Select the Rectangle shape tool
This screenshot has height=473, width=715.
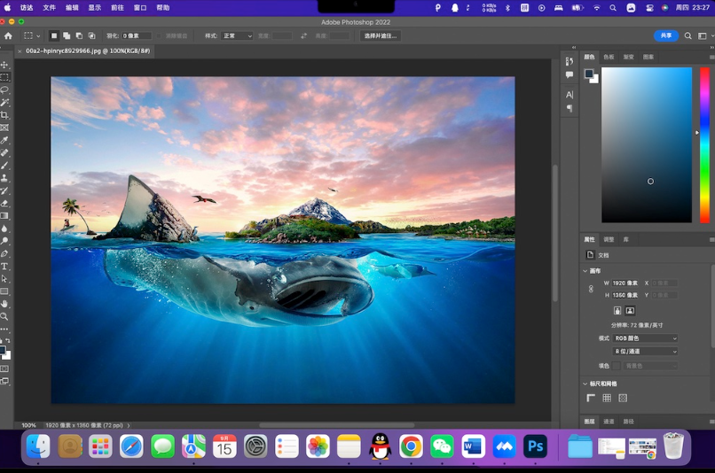tap(4, 291)
